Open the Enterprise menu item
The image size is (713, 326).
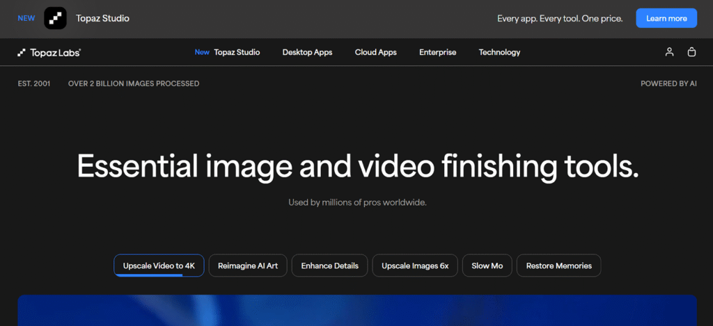click(x=437, y=52)
